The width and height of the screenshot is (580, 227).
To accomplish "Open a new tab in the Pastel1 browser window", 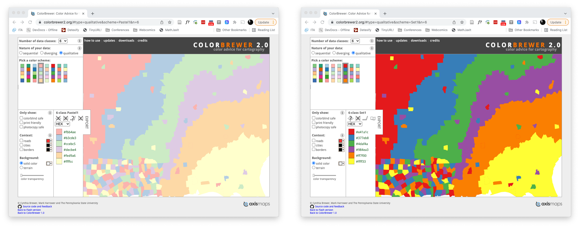I will (93, 13).
